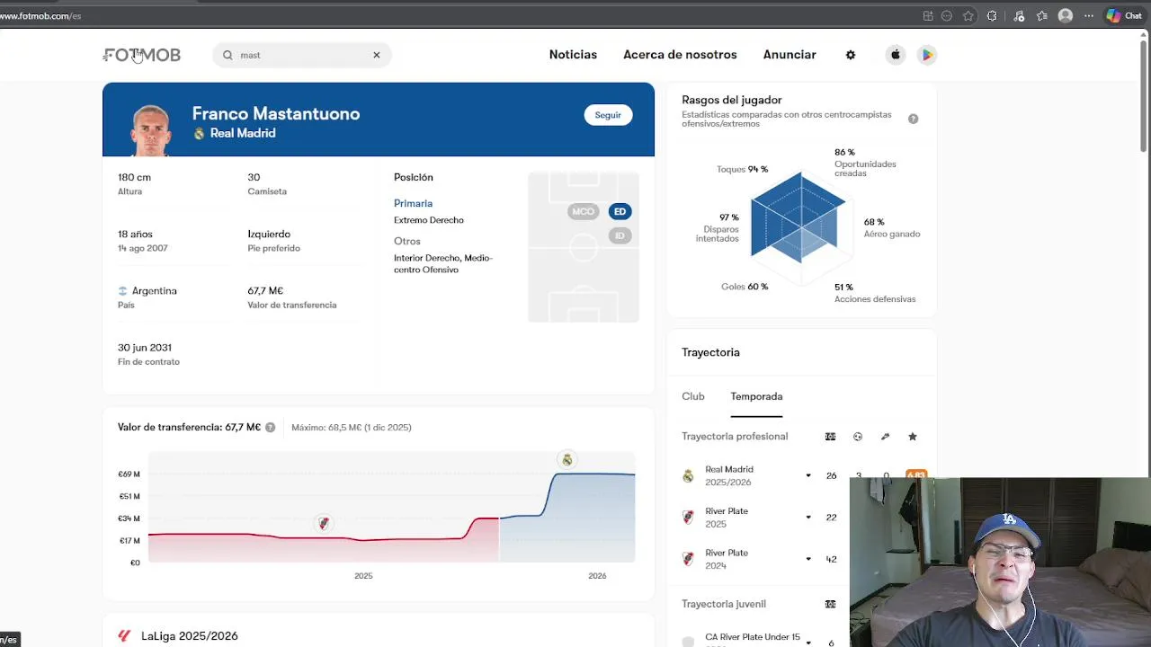Click the River Plate crest in the 2025 row
The width and height of the screenshot is (1151, 647).
point(688,518)
